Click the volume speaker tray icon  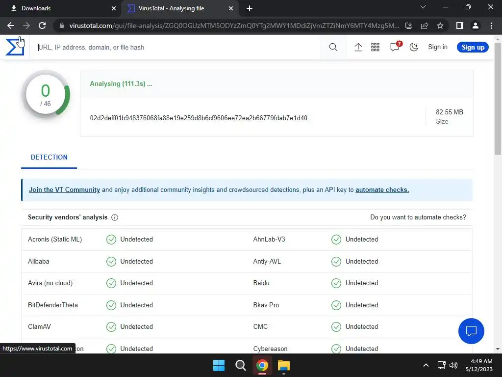[x=453, y=365]
